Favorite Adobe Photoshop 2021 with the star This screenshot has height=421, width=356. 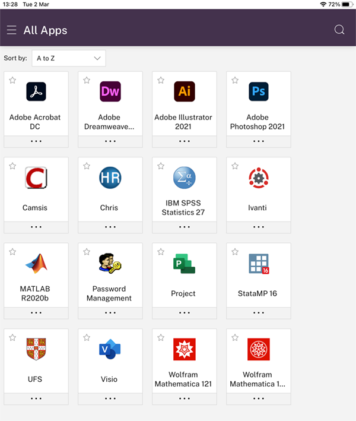[x=235, y=80]
